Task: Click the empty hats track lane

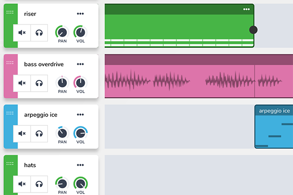Action: 199,175
